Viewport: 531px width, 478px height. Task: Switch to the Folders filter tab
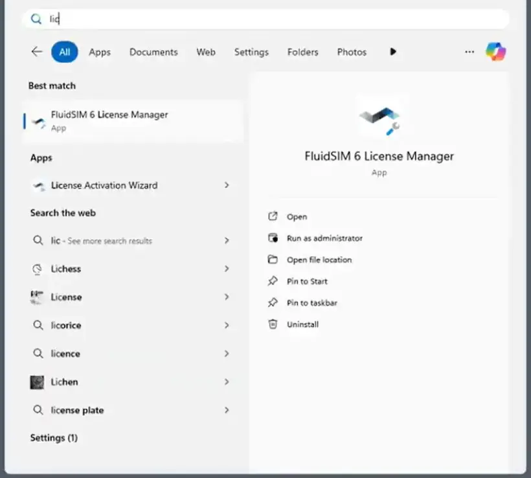[303, 52]
